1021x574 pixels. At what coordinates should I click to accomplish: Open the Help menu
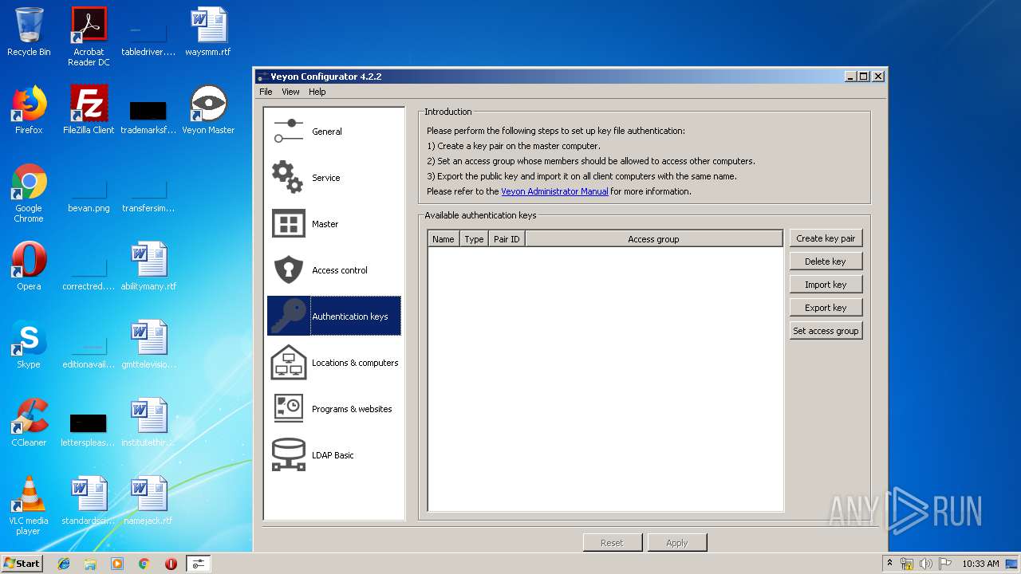tap(317, 92)
